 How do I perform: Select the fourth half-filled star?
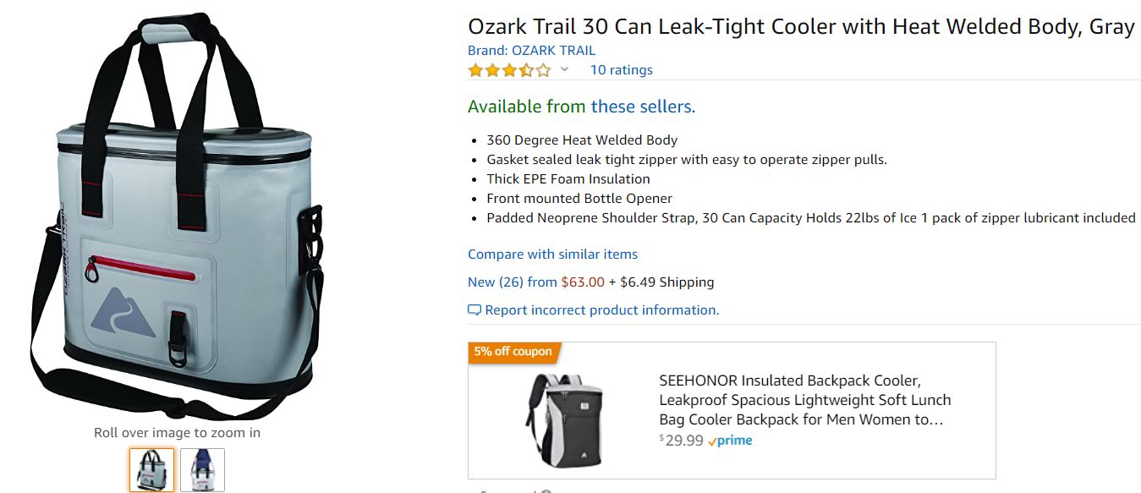click(x=524, y=69)
